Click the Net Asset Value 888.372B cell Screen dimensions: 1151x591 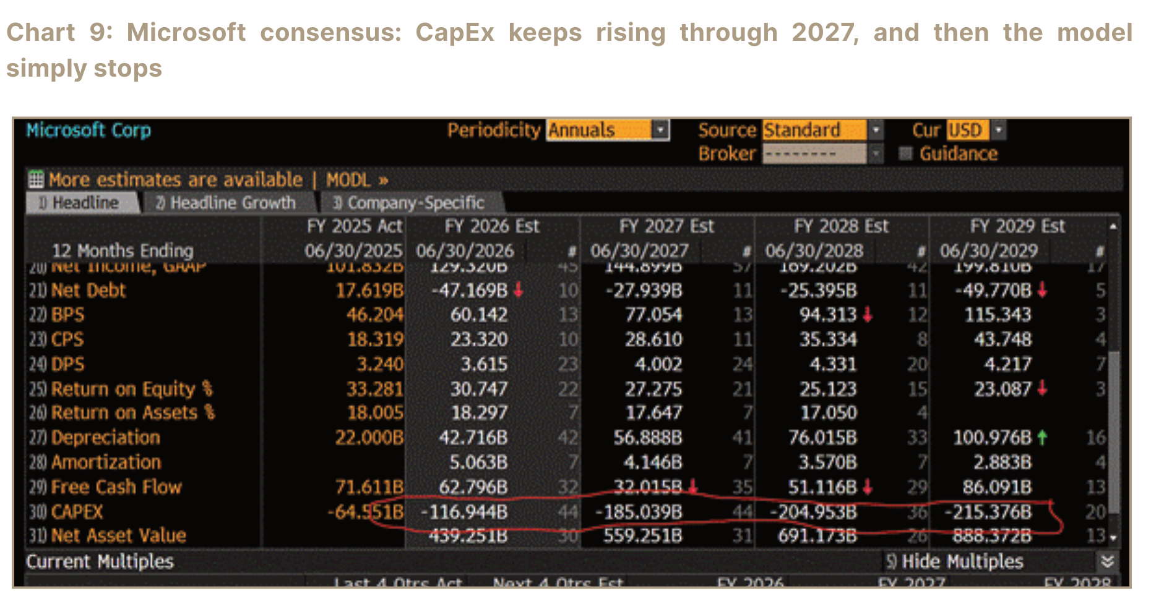click(992, 535)
